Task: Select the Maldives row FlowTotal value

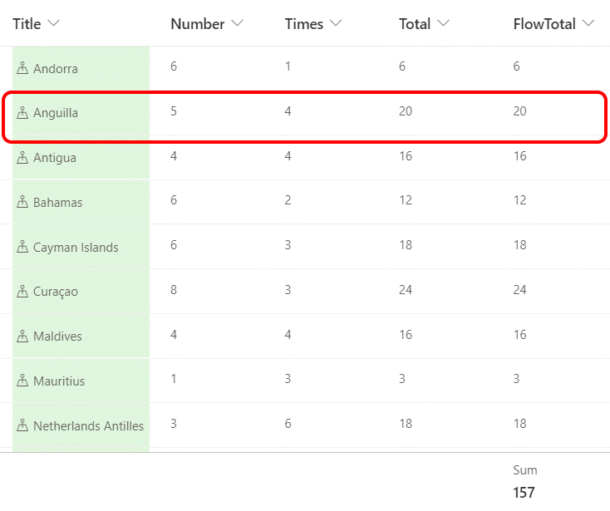Action: point(520,337)
